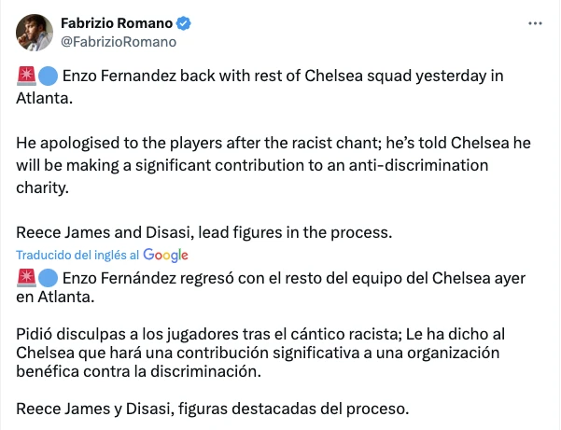Click the siren emoji in the Spanish translation
Image resolution: width=561 pixels, height=430 pixels.
tap(26, 278)
